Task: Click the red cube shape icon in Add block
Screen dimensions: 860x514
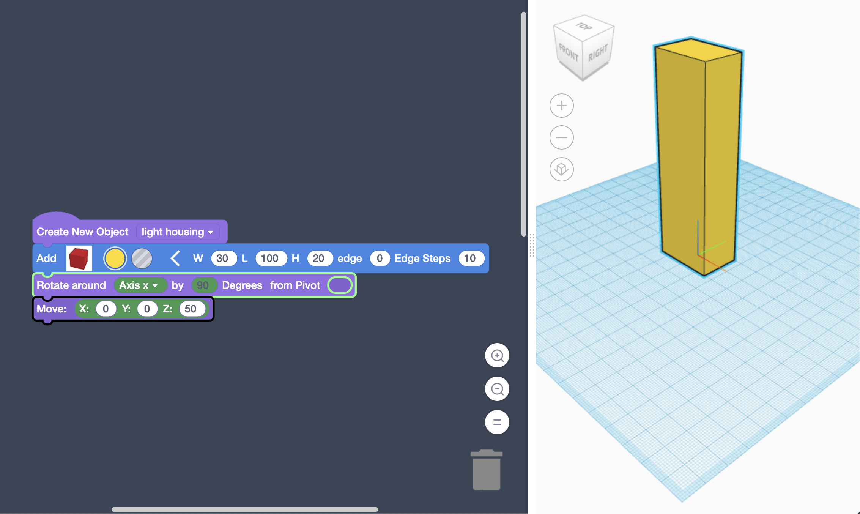Action: [79, 258]
